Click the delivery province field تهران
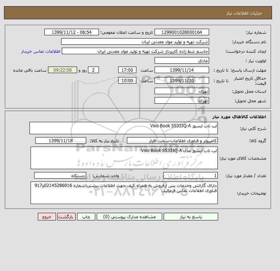280x271 pixels. (181, 91)
